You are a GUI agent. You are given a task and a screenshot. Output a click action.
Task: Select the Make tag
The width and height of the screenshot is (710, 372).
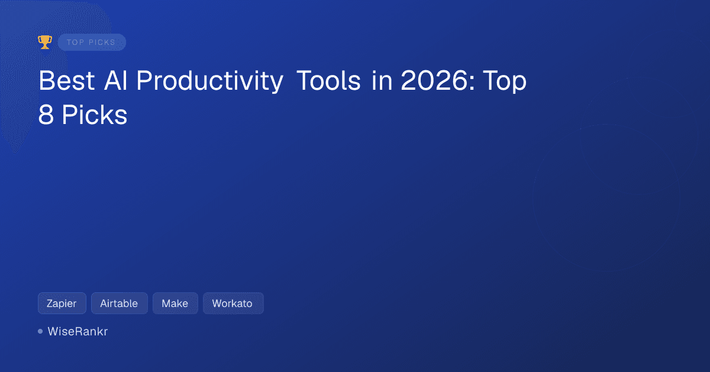pyautogui.click(x=175, y=304)
